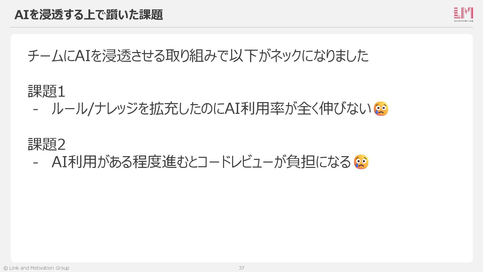The image size is (483, 272).
Task: Click the 課題2 heading
Action: tap(47, 144)
